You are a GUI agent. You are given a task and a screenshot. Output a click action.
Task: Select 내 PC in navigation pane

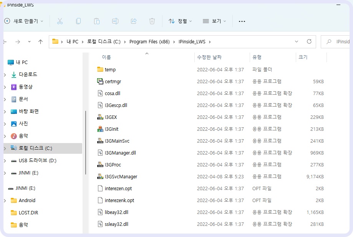(22, 62)
